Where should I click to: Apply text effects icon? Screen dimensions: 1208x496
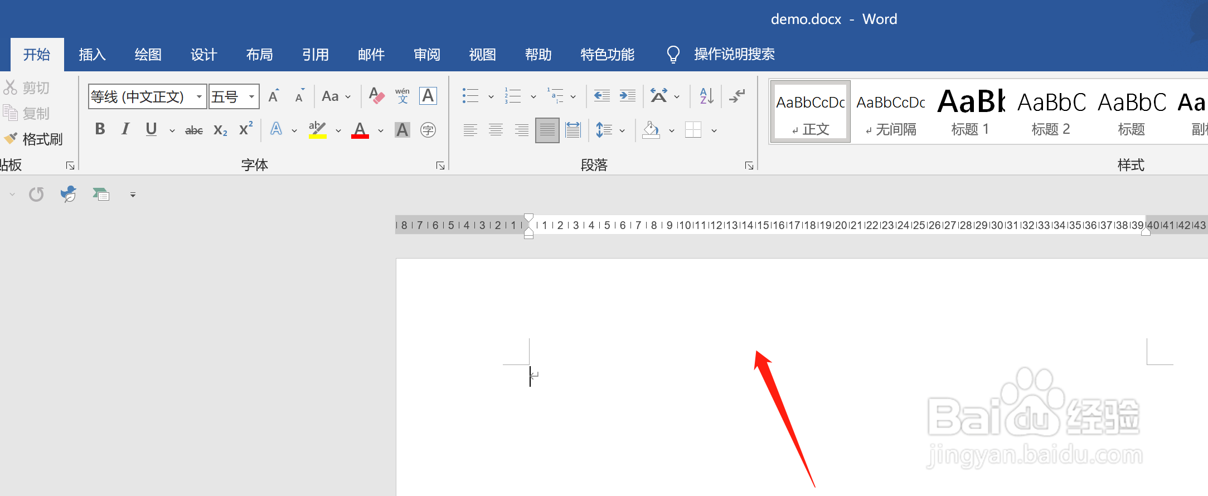pos(276,129)
